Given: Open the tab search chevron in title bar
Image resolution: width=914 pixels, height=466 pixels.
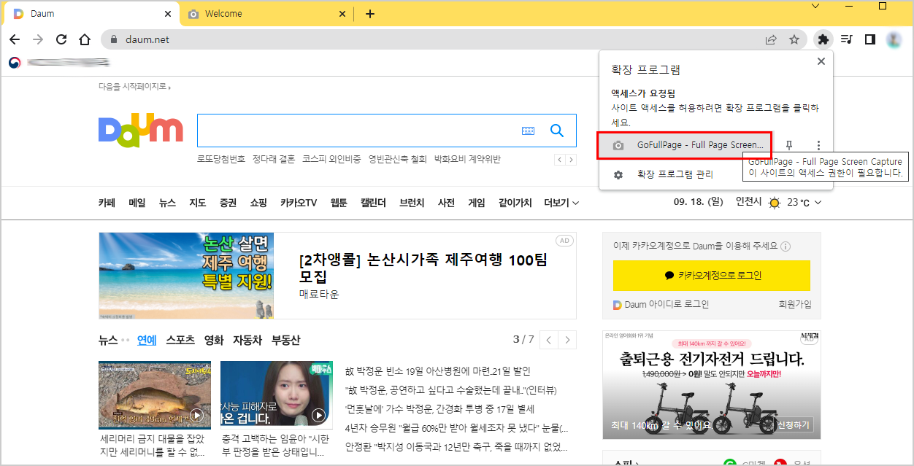Looking at the screenshot, I should (815, 6).
